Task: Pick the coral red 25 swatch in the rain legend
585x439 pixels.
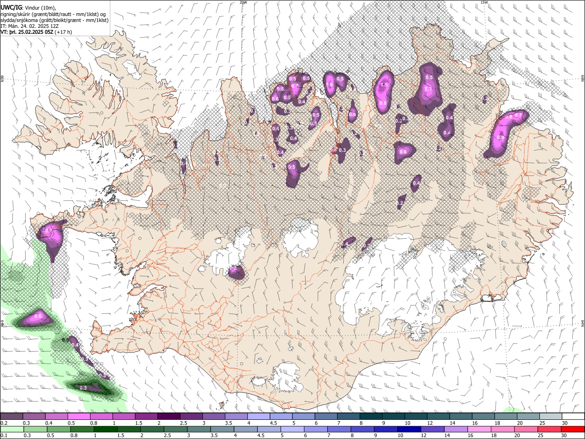Action: point(549,429)
